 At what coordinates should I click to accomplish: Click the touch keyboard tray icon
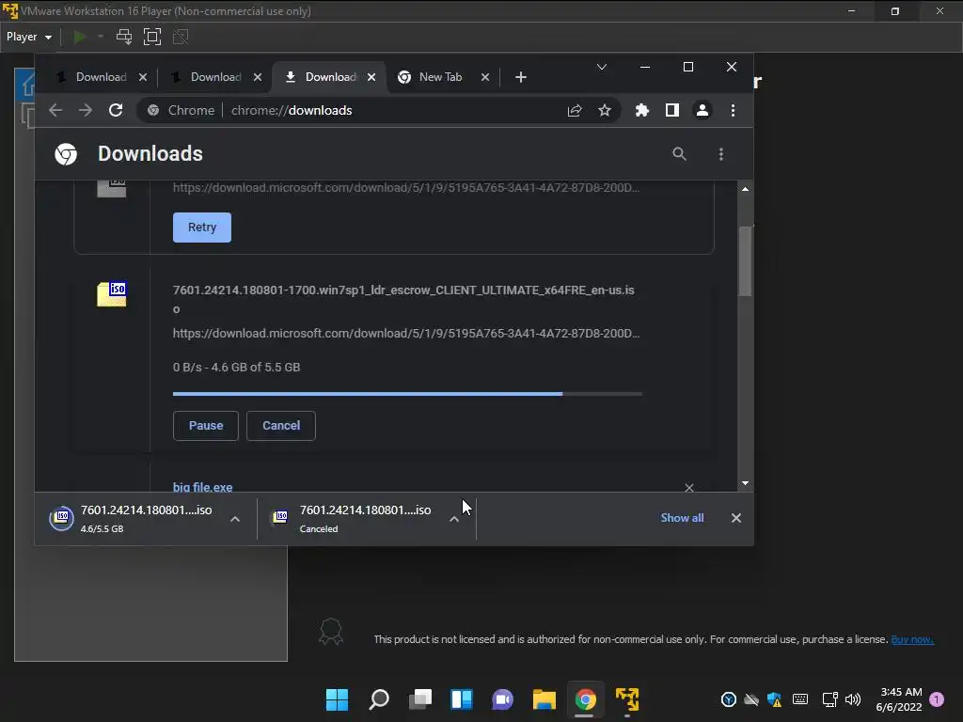coord(800,699)
